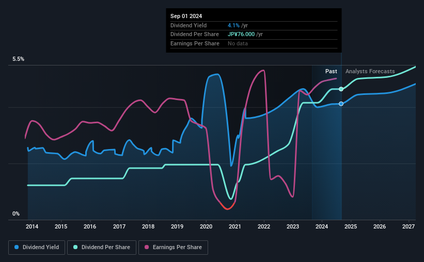Click the Past region label
The height and width of the screenshot is (262, 424).
(x=331, y=71)
